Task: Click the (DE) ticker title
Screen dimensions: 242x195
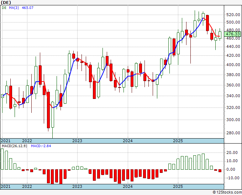Action: [x=6, y=2]
